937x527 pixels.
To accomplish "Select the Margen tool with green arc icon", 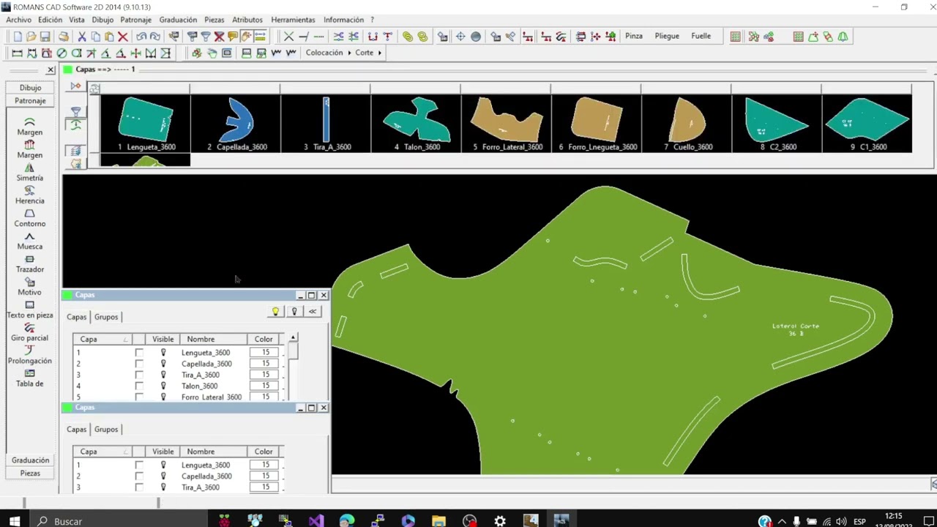I will tap(30, 126).
